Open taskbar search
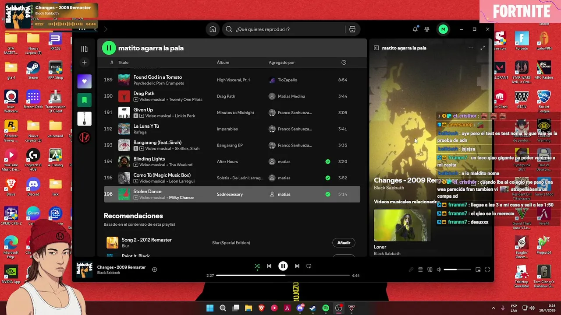This screenshot has height=315, width=561. click(x=223, y=308)
